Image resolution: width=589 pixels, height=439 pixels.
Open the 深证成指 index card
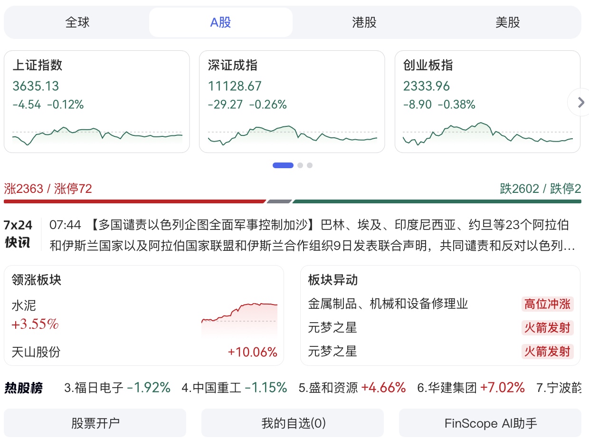pos(292,102)
